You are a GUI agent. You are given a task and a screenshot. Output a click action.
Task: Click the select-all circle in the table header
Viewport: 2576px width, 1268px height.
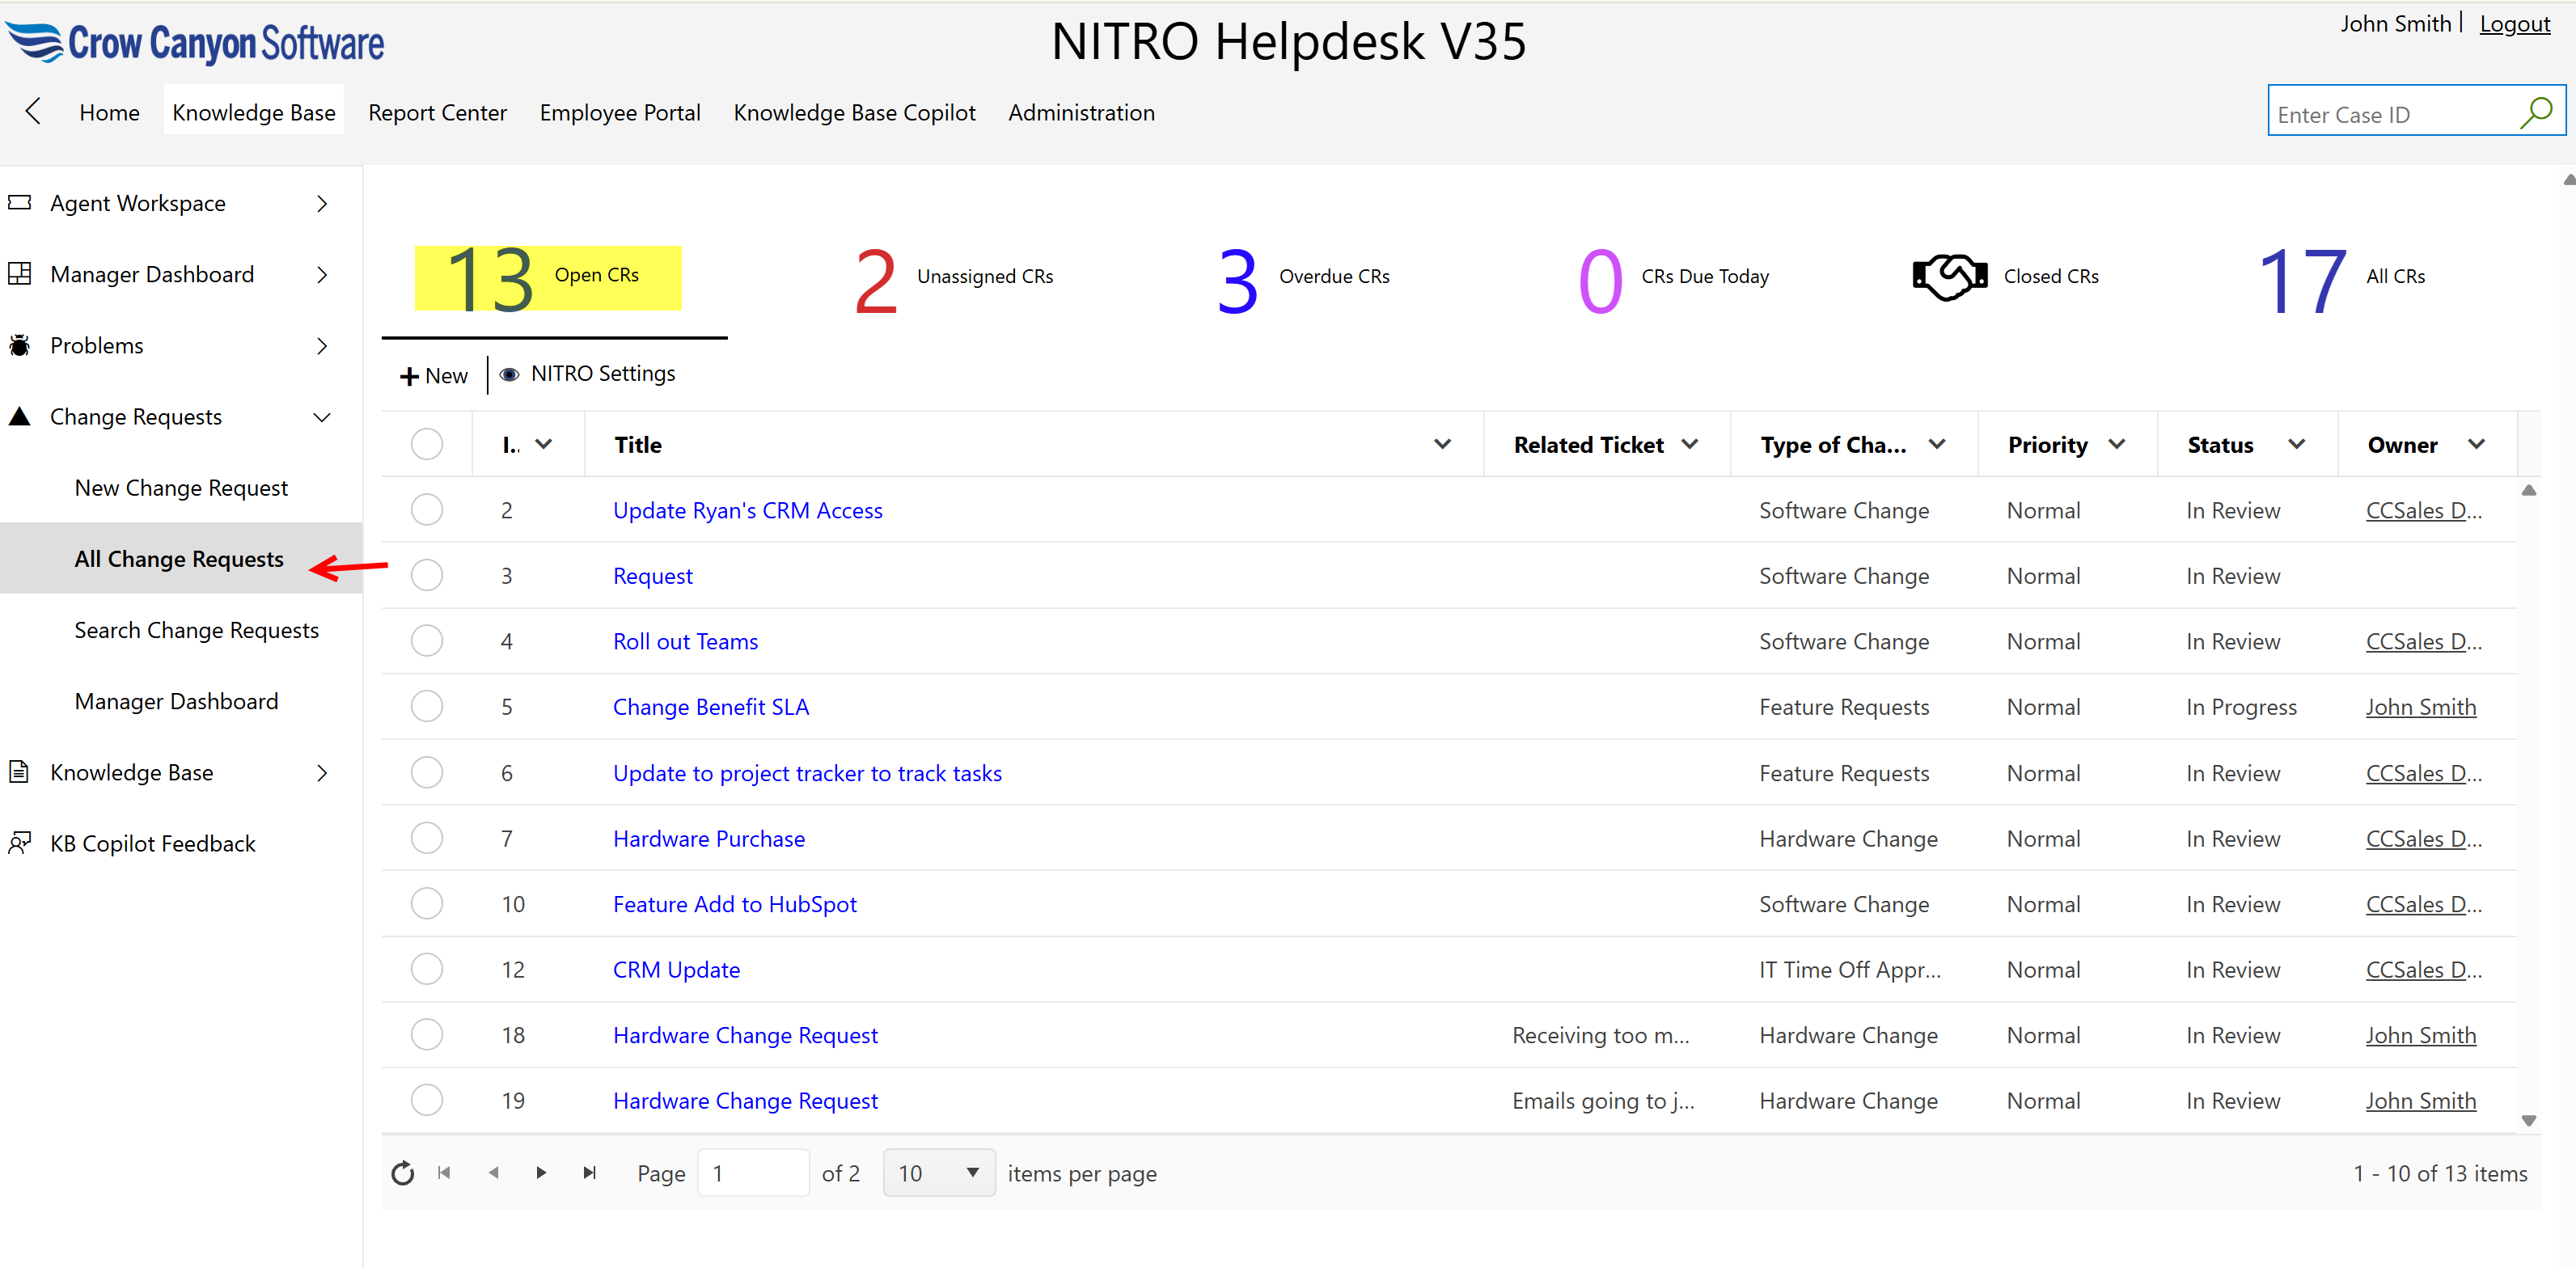(427, 443)
